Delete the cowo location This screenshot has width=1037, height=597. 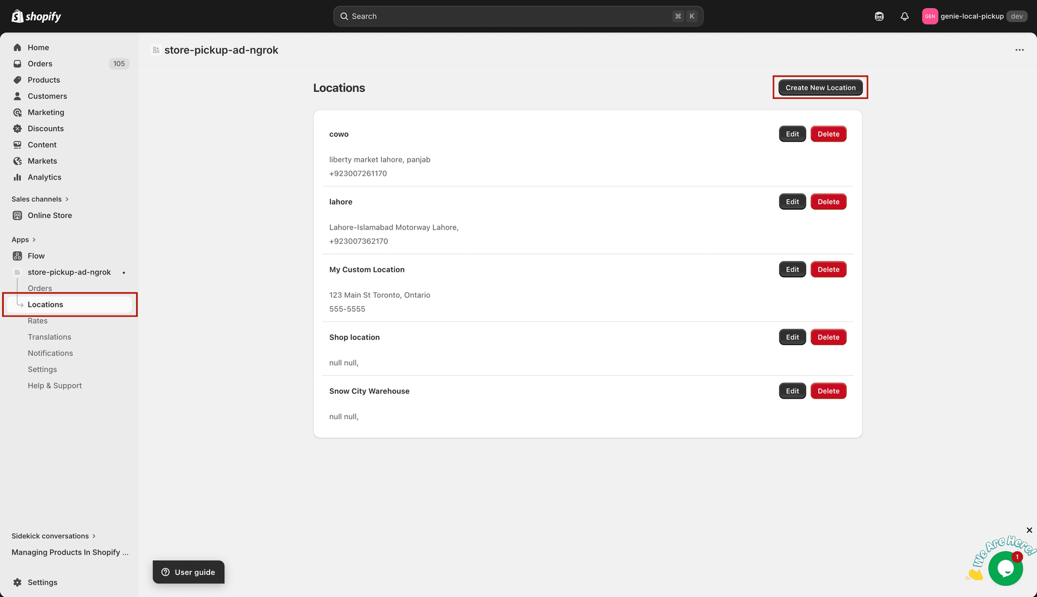tap(828, 133)
